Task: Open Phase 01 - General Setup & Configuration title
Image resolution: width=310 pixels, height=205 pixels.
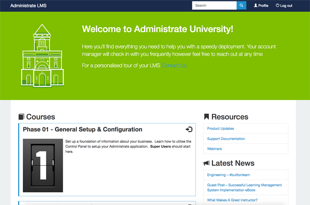Action: pos(83,129)
